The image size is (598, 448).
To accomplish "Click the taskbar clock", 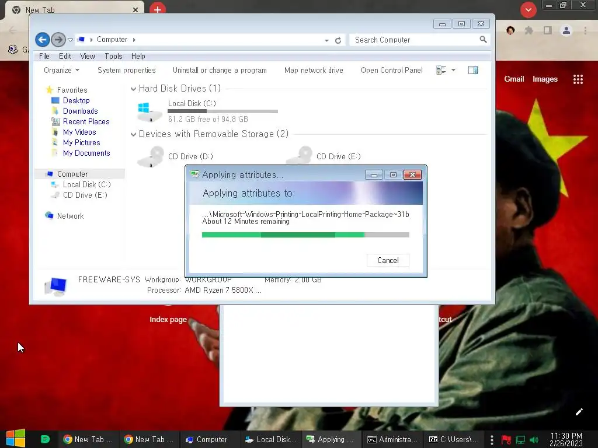I will [x=566, y=439].
